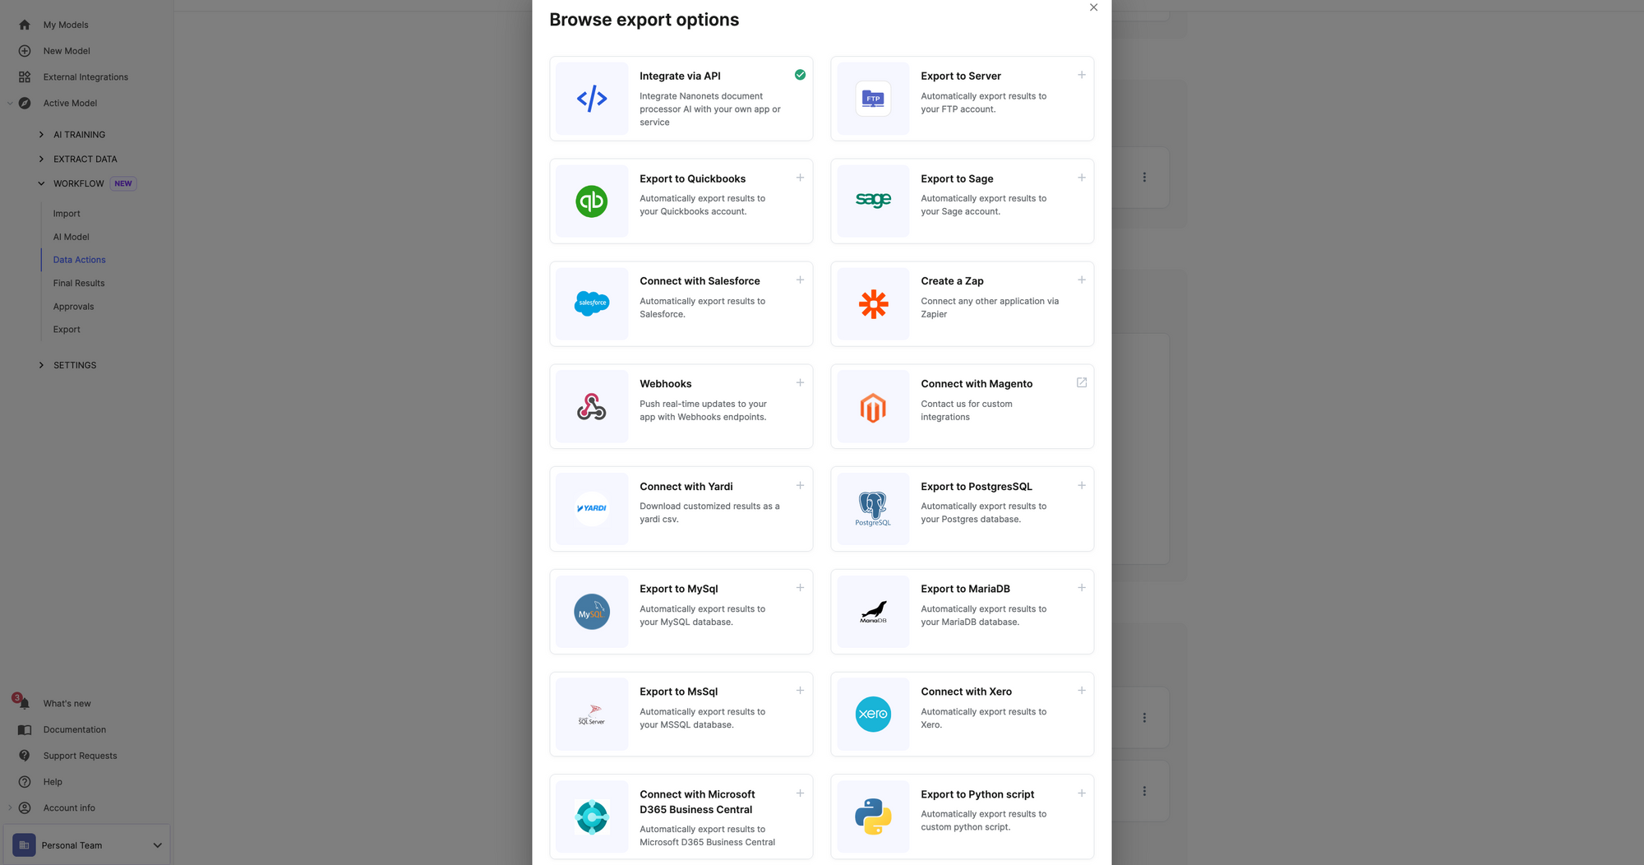The image size is (1644, 865).
Task: Select the Integrate via API option
Action: 681,99
